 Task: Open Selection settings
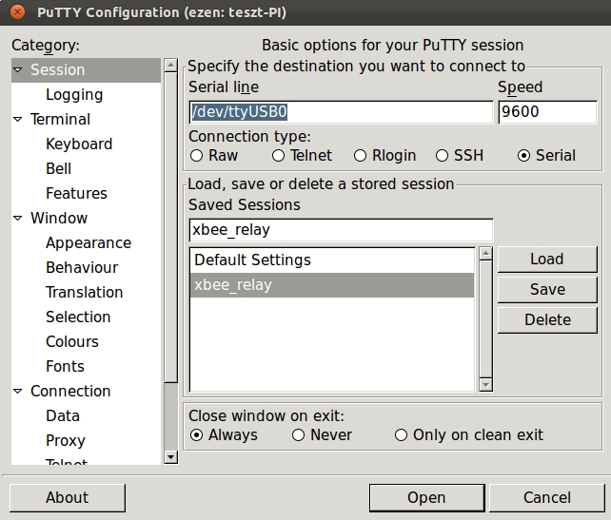click(78, 318)
